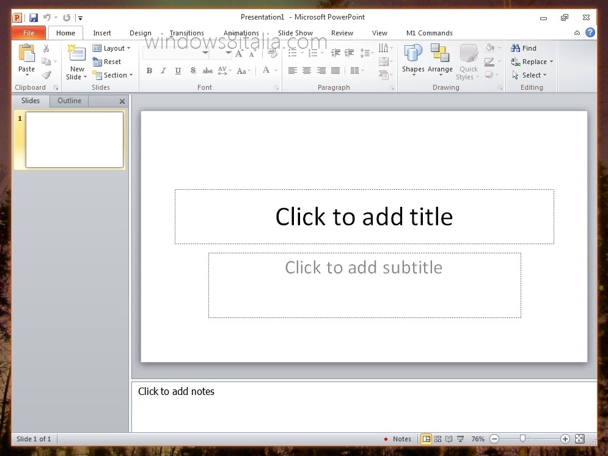Select the Format Painter brush

coord(46,74)
